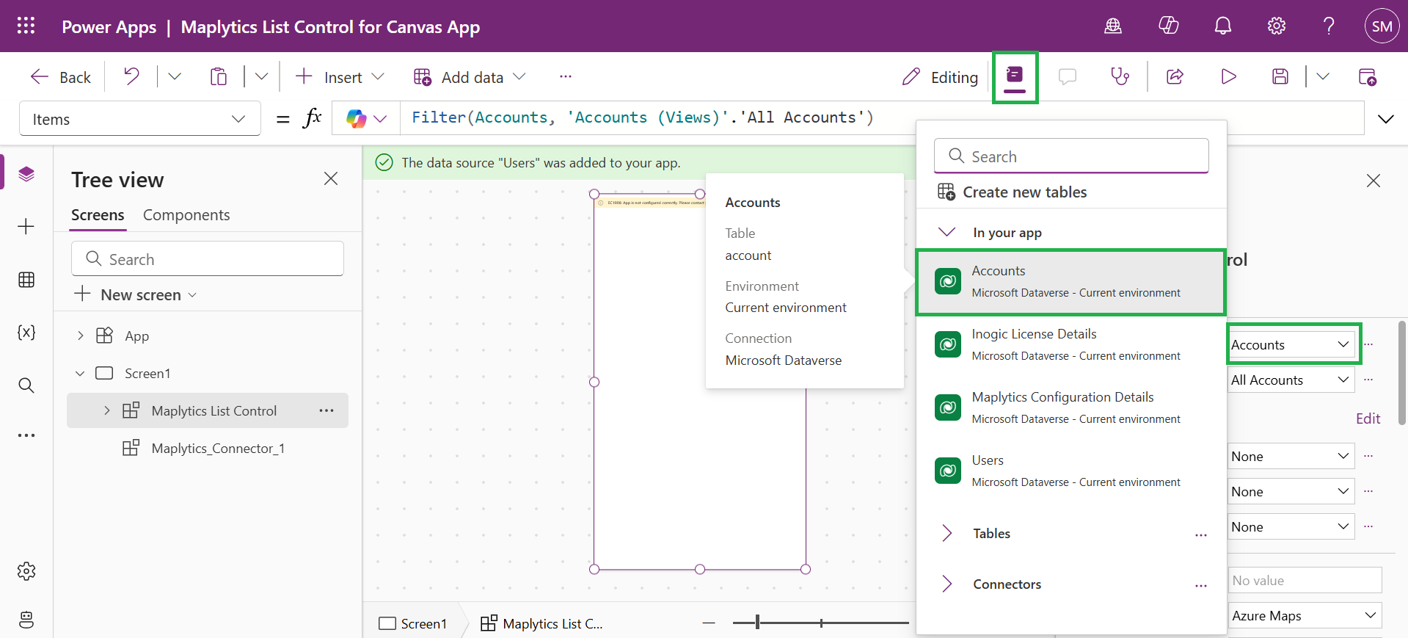This screenshot has height=638, width=1408.
Task: Open the Comments icon
Action: (1068, 76)
